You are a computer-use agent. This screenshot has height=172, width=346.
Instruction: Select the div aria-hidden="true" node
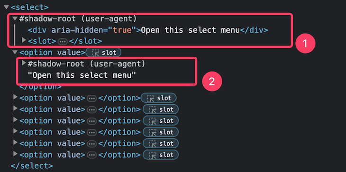[148, 30]
